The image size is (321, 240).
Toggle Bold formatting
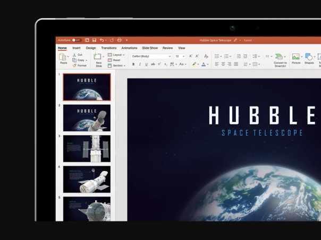[x=133, y=64]
